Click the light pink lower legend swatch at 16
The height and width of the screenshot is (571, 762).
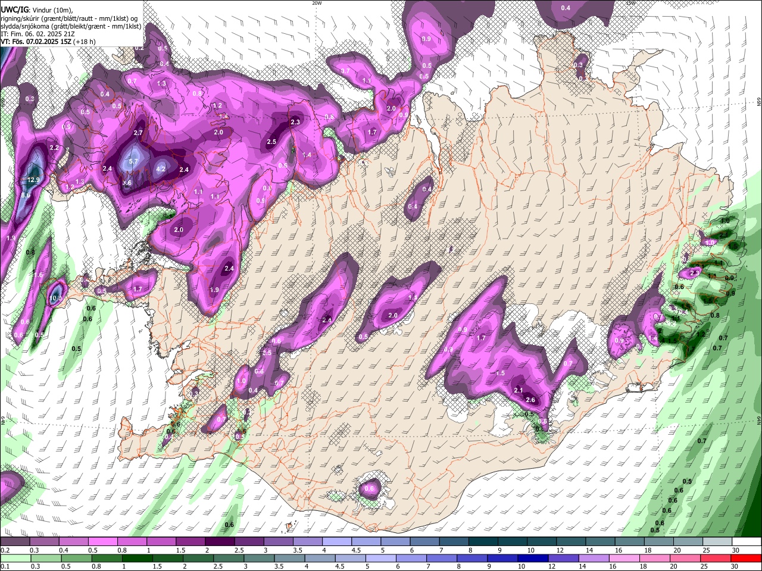624,559
